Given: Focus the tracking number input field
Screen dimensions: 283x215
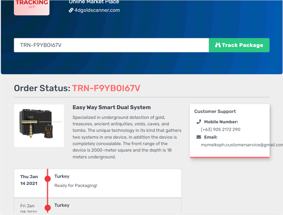Looking at the screenshot, I should pyautogui.click(x=111, y=45).
